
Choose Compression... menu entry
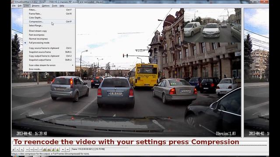49,21
